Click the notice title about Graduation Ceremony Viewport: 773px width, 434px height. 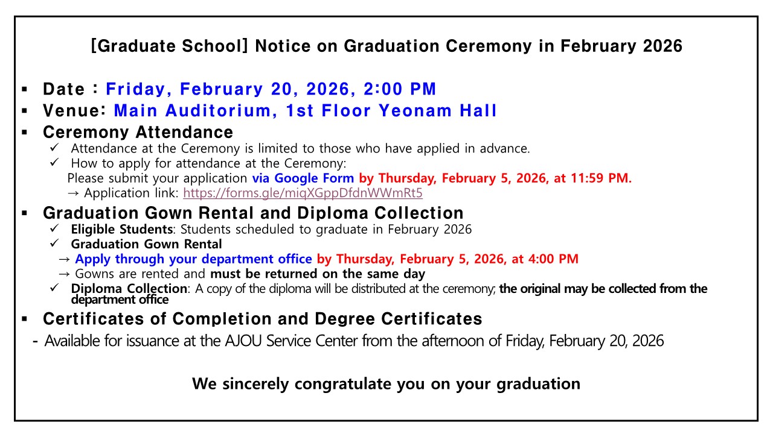coord(386,46)
